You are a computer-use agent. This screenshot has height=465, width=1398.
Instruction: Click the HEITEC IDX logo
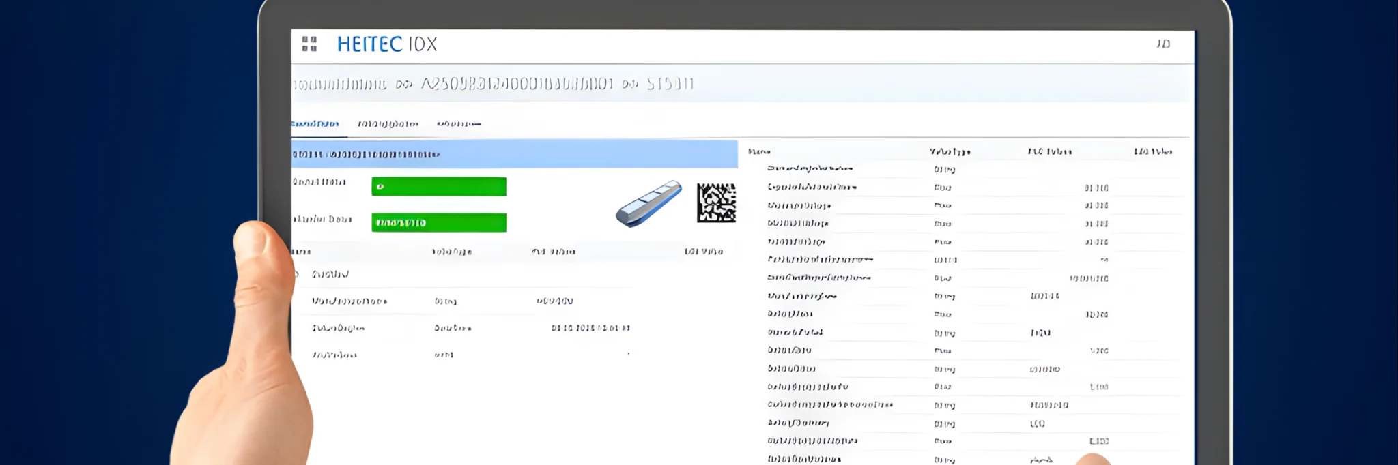pos(386,44)
